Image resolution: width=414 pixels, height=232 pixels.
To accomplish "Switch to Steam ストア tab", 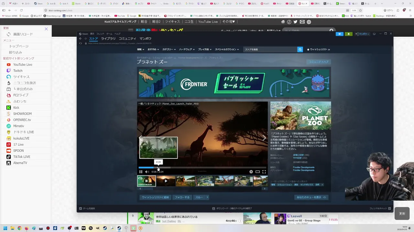I will click(93, 39).
